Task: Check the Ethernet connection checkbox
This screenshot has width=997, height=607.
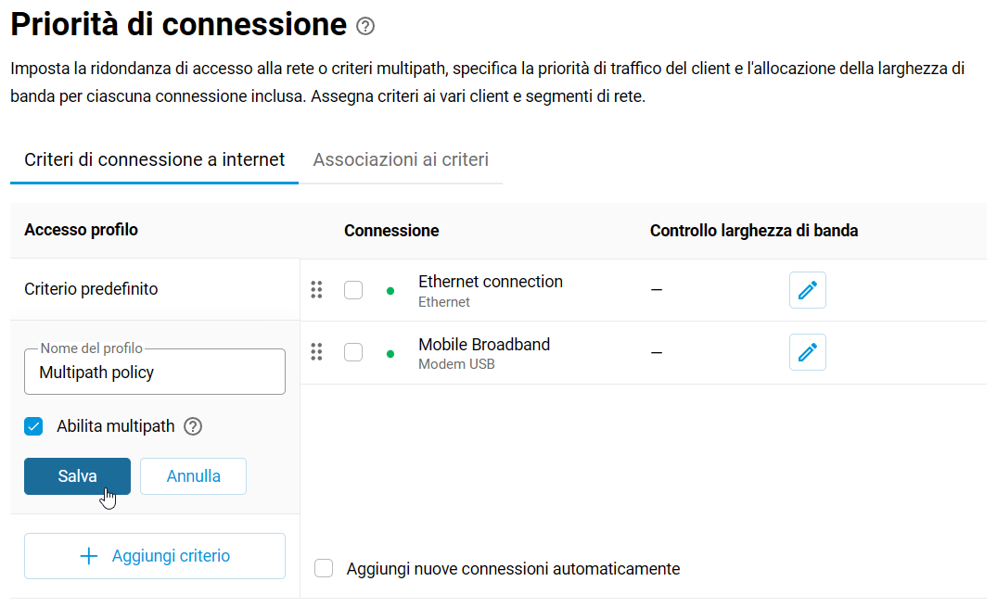Action: coord(353,290)
